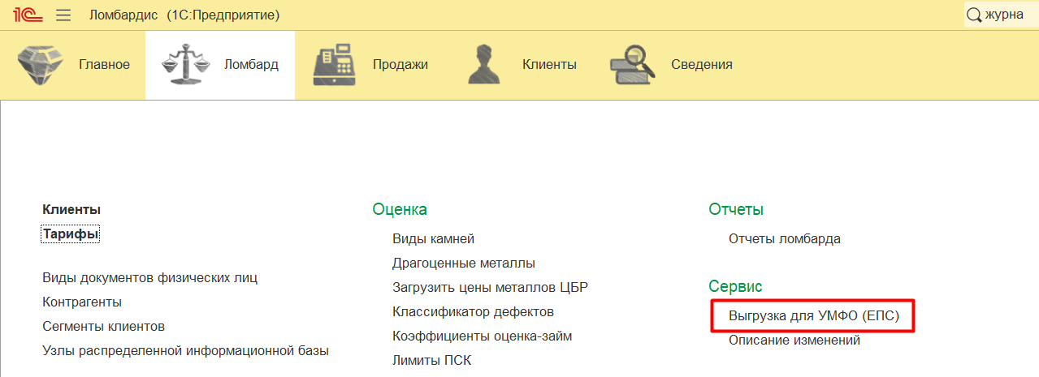Viewport: 1039px width, 377px height.
Task: Switch to the Ломбард section
Action: coord(220,65)
